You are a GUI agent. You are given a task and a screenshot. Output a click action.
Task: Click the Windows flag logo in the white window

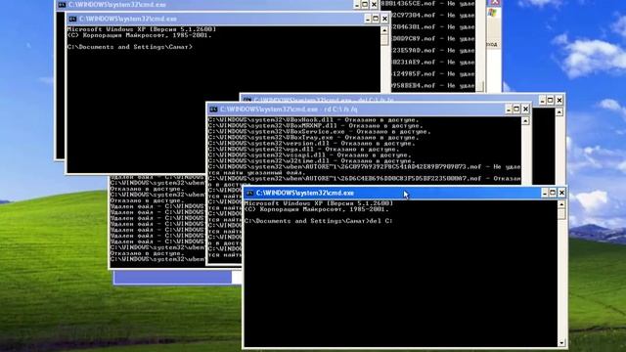pos(492,13)
